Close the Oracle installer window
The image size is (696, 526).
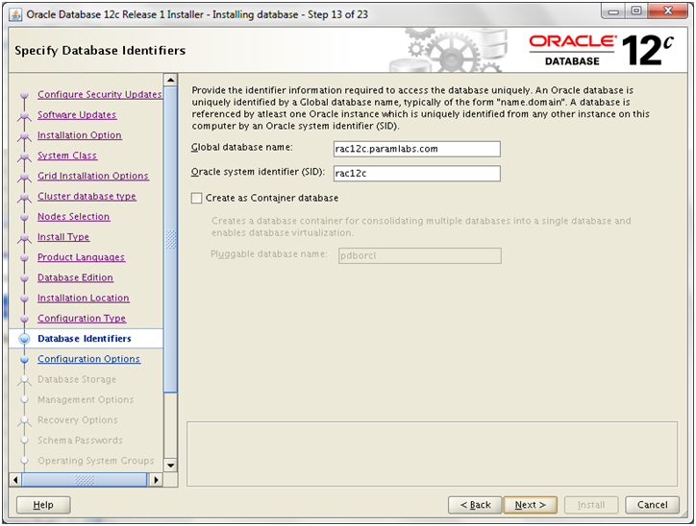pyautogui.click(x=668, y=12)
